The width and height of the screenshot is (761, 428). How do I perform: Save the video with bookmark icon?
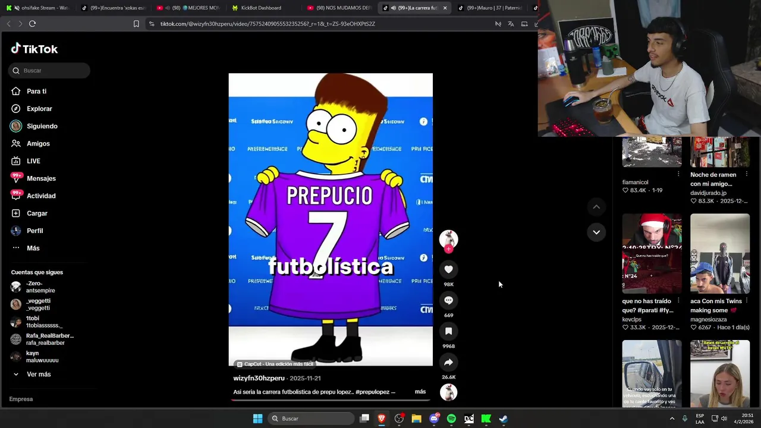[448, 331]
